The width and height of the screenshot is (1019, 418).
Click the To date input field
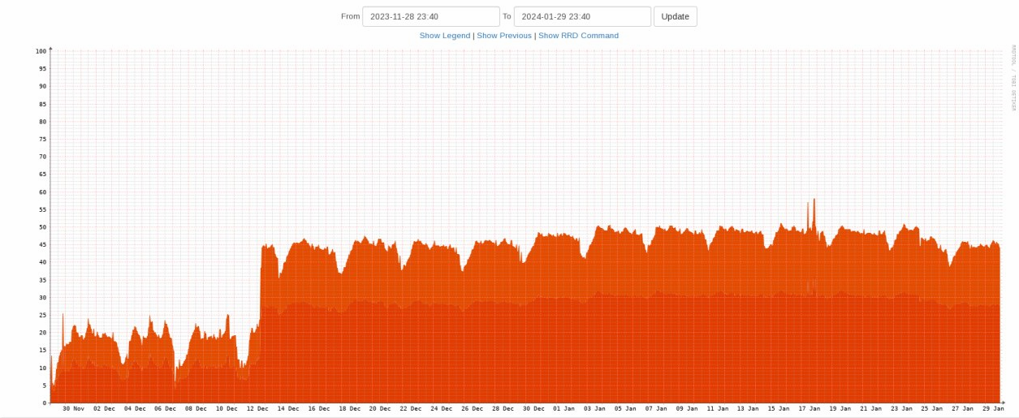(x=582, y=16)
